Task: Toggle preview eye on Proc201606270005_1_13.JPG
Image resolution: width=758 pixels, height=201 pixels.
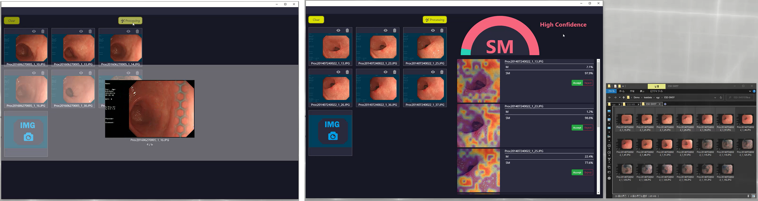Action: (81, 31)
